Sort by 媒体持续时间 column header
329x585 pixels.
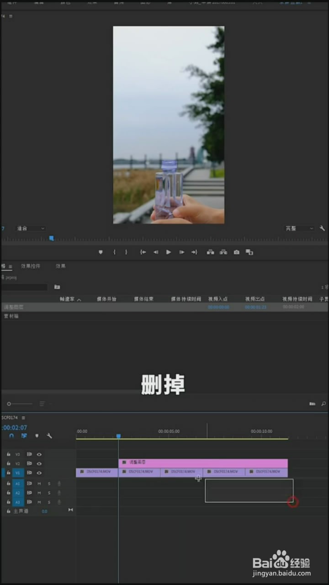(x=186, y=299)
